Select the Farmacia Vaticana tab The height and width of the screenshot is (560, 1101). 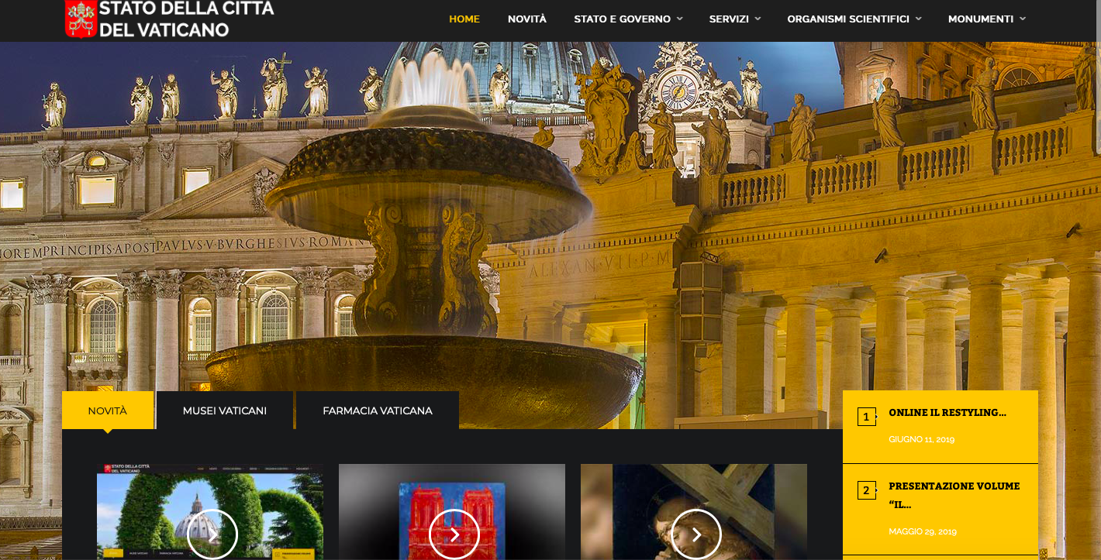pyautogui.click(x=378, y=411)
